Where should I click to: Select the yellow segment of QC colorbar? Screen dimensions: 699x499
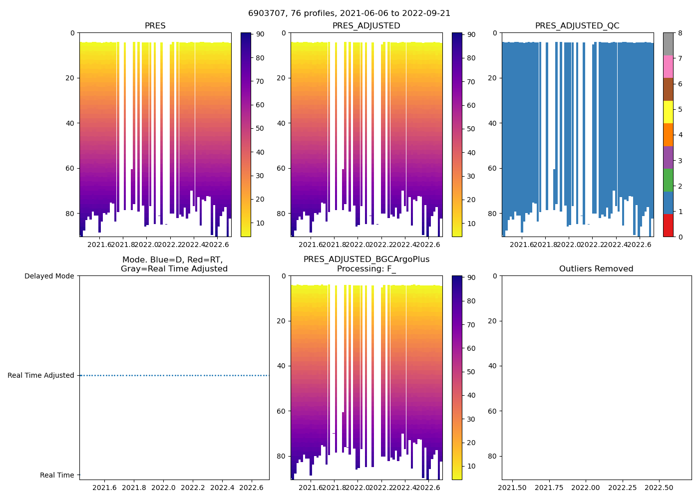(668, 112)
